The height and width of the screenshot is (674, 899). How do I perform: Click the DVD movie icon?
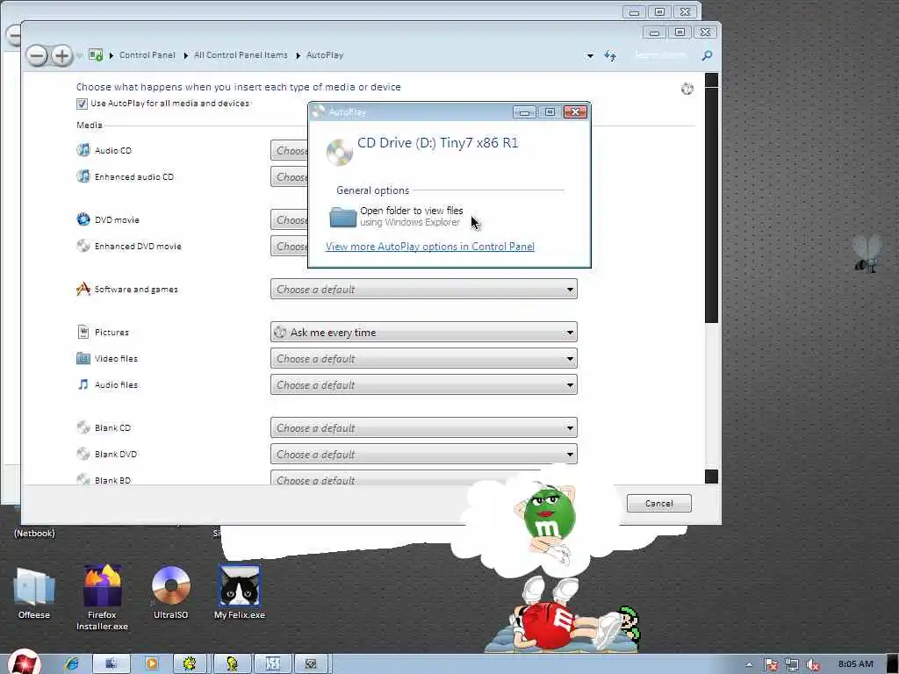[x=83, y=219]
